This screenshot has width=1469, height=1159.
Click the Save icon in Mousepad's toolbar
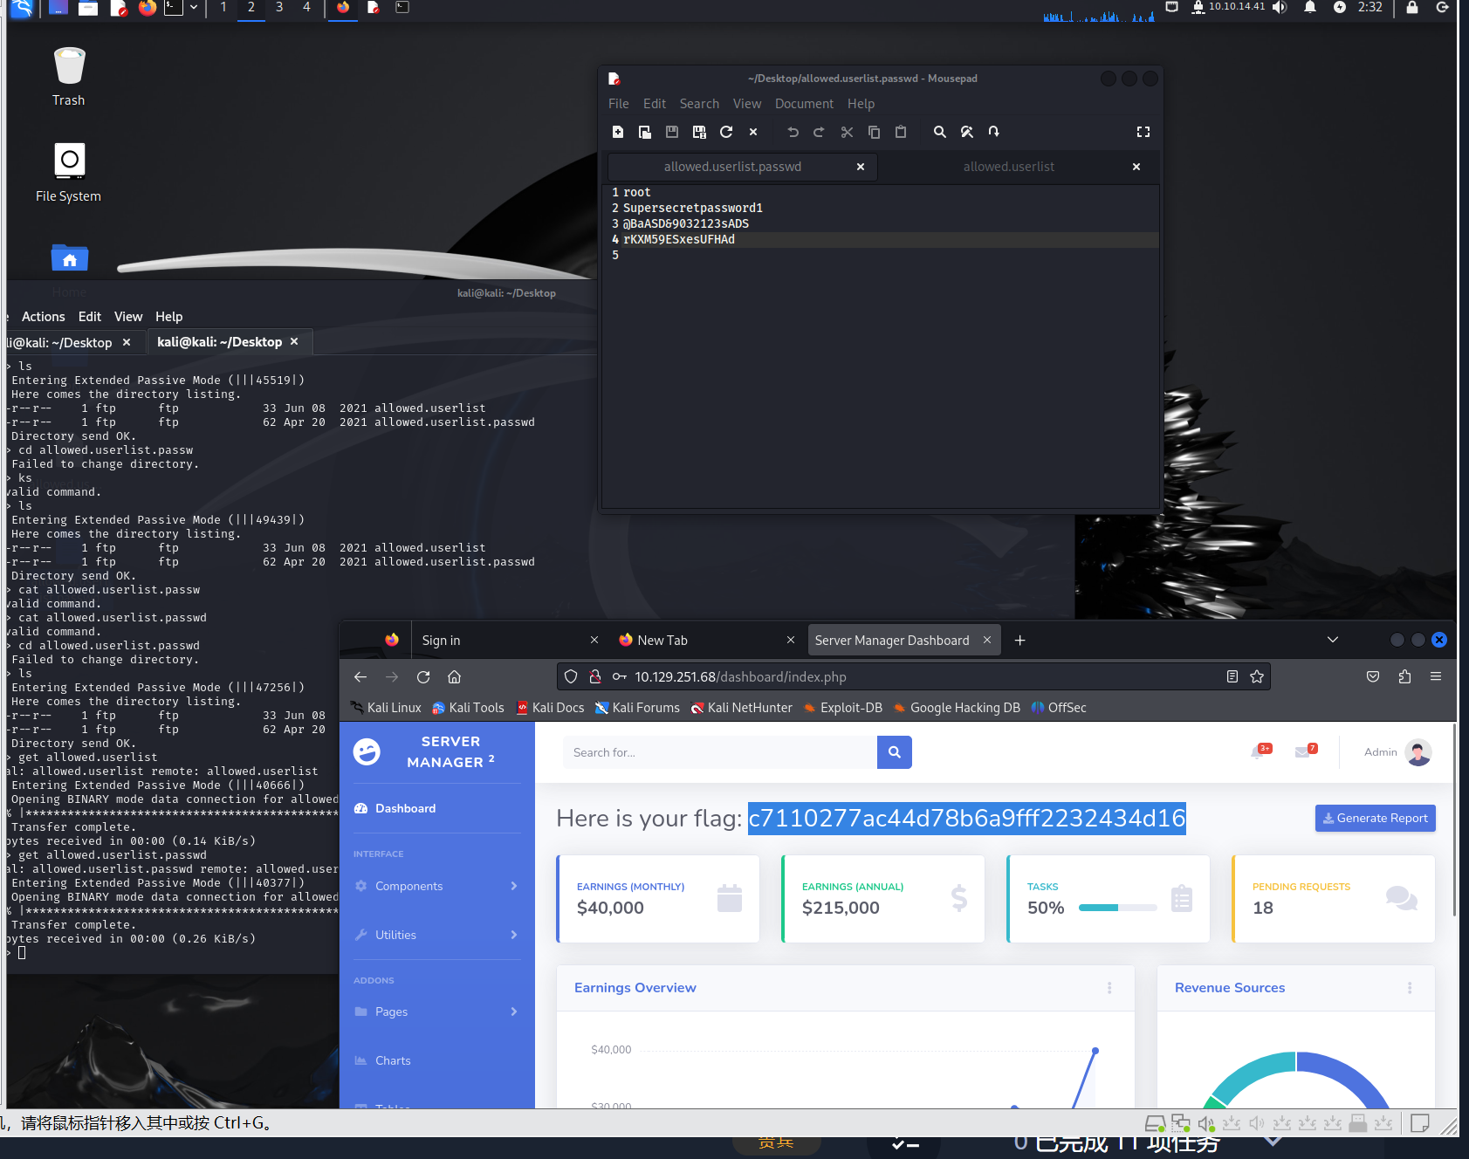[x=672, y=132]
